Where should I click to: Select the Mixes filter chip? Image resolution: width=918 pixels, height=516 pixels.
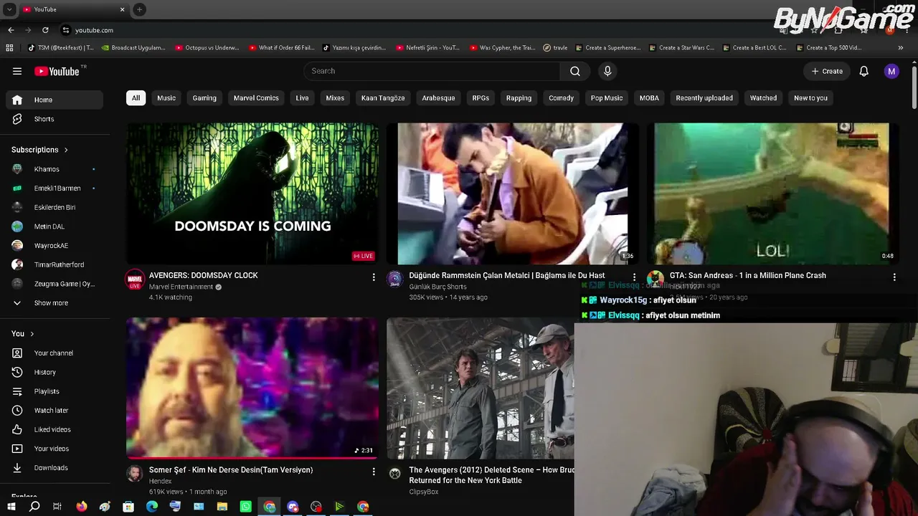pyautogui.click(x=335, y=98)
